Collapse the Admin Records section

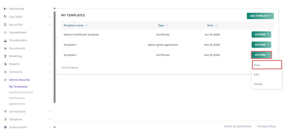50,80
